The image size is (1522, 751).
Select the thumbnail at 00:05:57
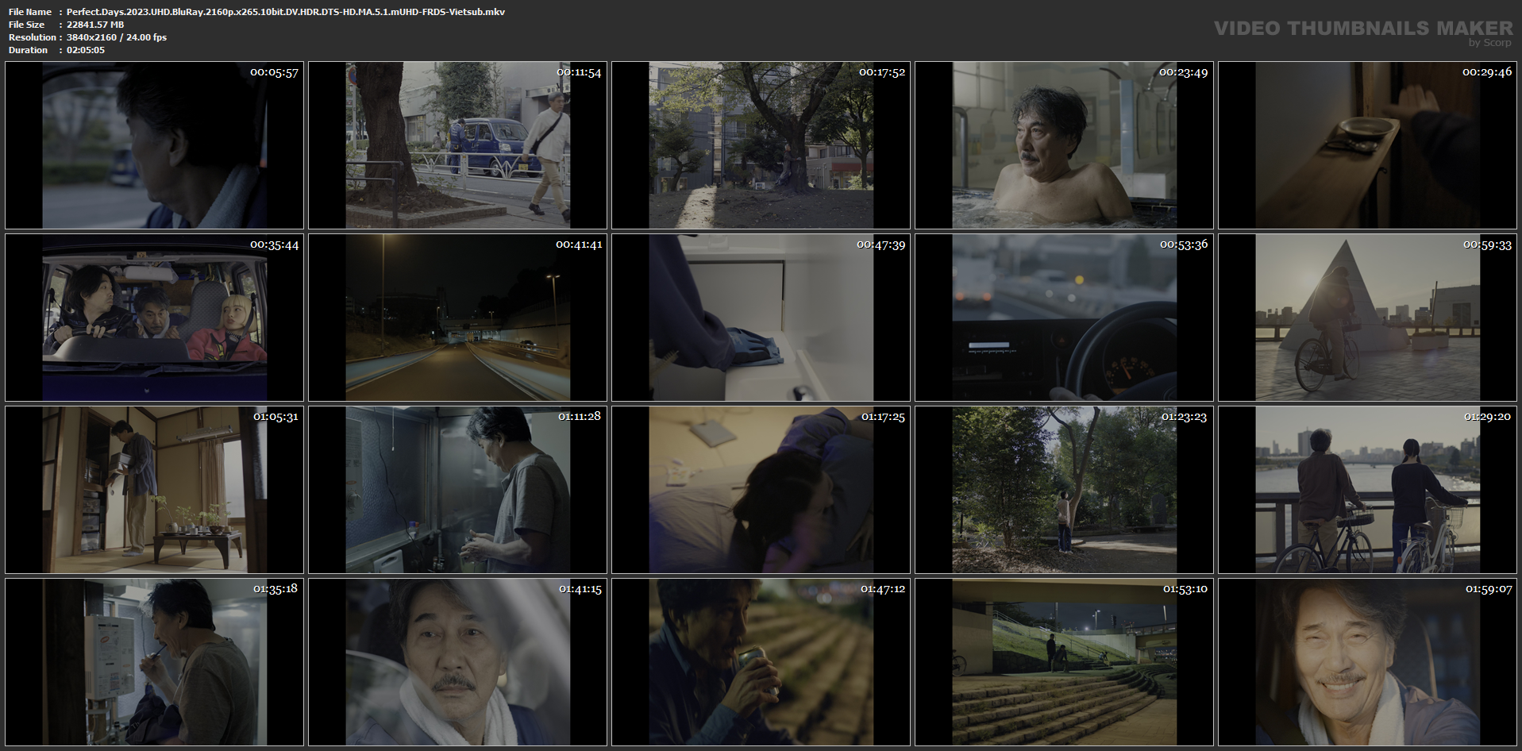pyautogui.click(x=154, y=145)
